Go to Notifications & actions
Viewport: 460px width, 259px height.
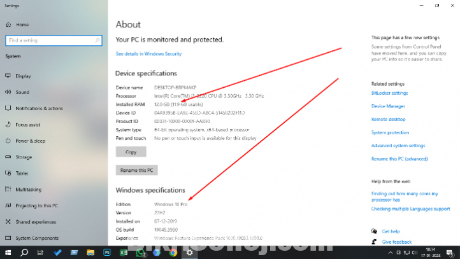click(x=39, y=108)
